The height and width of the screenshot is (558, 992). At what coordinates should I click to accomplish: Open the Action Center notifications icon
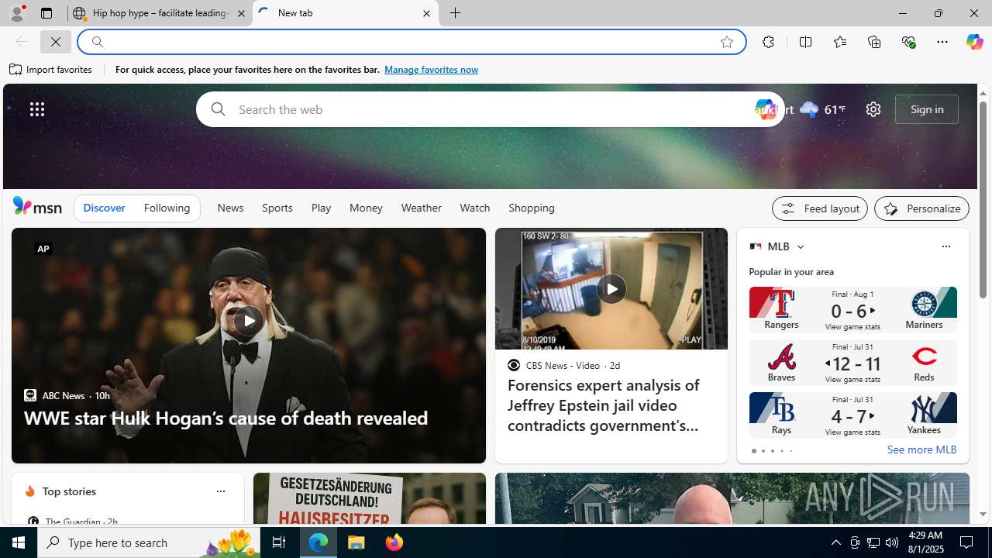[967, 542]
